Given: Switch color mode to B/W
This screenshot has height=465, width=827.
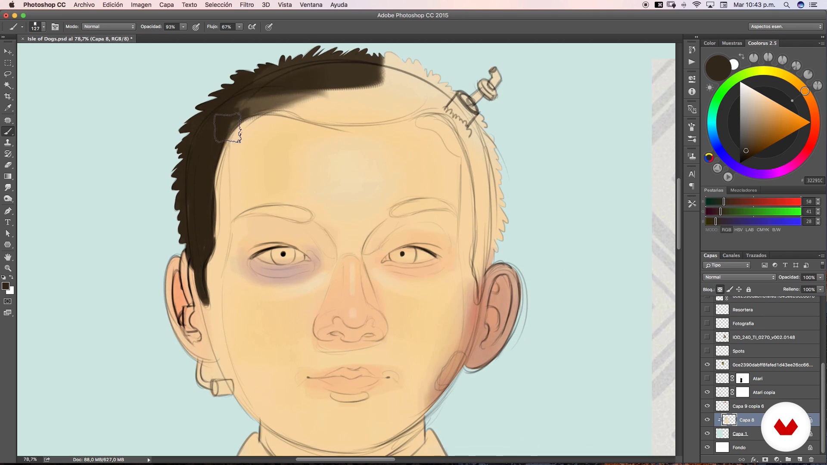Looking at the screenshot, I should (x=776, y=230).
